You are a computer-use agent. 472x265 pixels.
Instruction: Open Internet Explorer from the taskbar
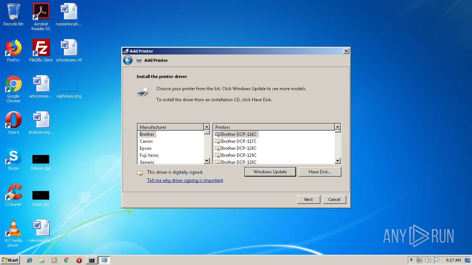pos(29,260)
